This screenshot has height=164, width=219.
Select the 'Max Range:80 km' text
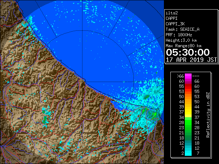pos(183,46)
